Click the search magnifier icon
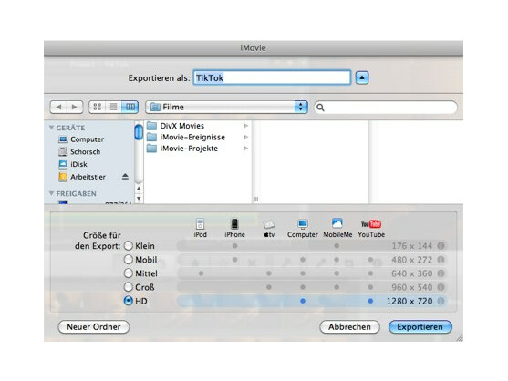This screenshot has width=508, height=381. click(320, 108)
